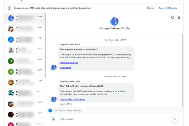Click the Turn on SMS notifications link
This screenshot has height=126, width=189.
[72, 100]
